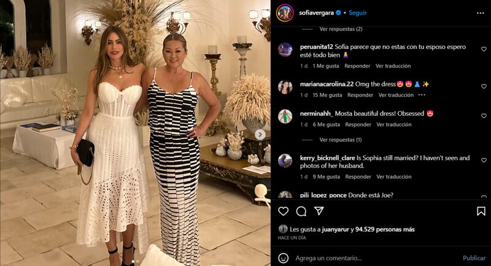Screen dimensions: 491x266
Task: Save post with the bookmark icon
Action: [x=481, y=211]
